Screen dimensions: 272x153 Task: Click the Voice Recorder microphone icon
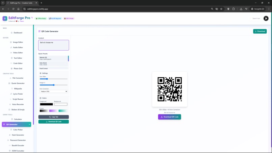10,104
